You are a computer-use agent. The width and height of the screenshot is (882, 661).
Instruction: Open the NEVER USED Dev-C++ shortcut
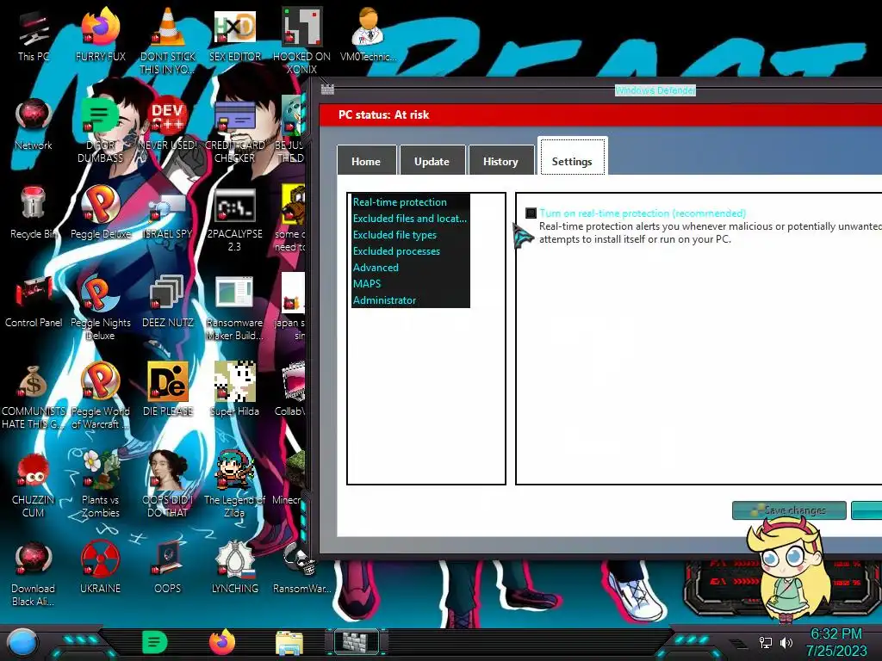pyautogui.click(x=168, y=124)
